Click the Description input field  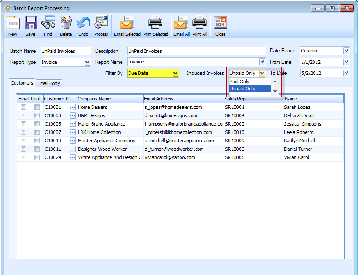coord(196,51)
